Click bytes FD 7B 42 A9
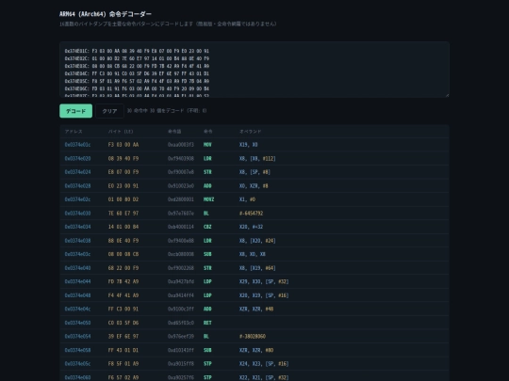 point(123,281)
